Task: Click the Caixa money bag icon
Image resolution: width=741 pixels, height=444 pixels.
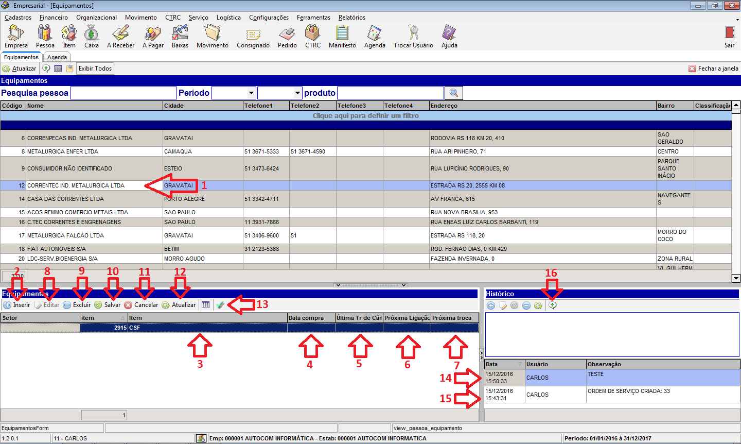Action: pos(92,33)
